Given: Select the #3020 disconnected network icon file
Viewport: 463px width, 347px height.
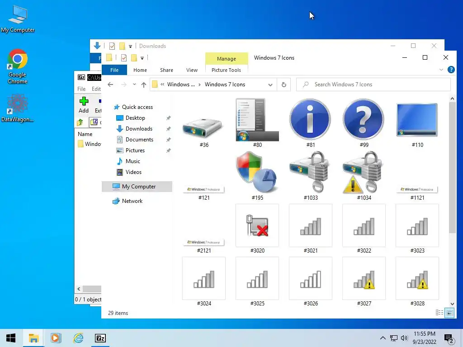Looking at the screenshot, I should point(257,229).
